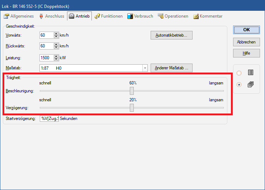Click the stacked pages view icon
The height and width of the screenshot is (190, 265).
tap(250, 84)
